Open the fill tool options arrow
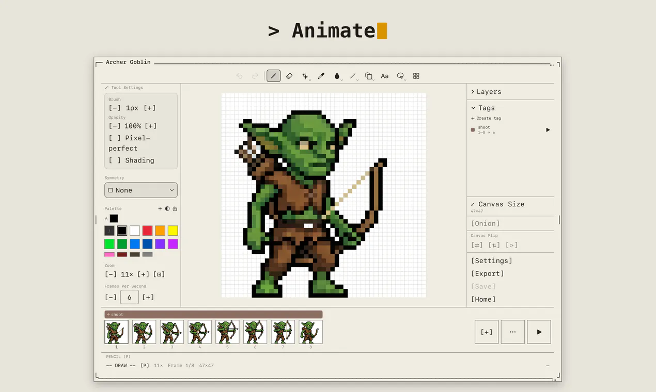This screenshot has height=392, width=656. click(341, 79)
